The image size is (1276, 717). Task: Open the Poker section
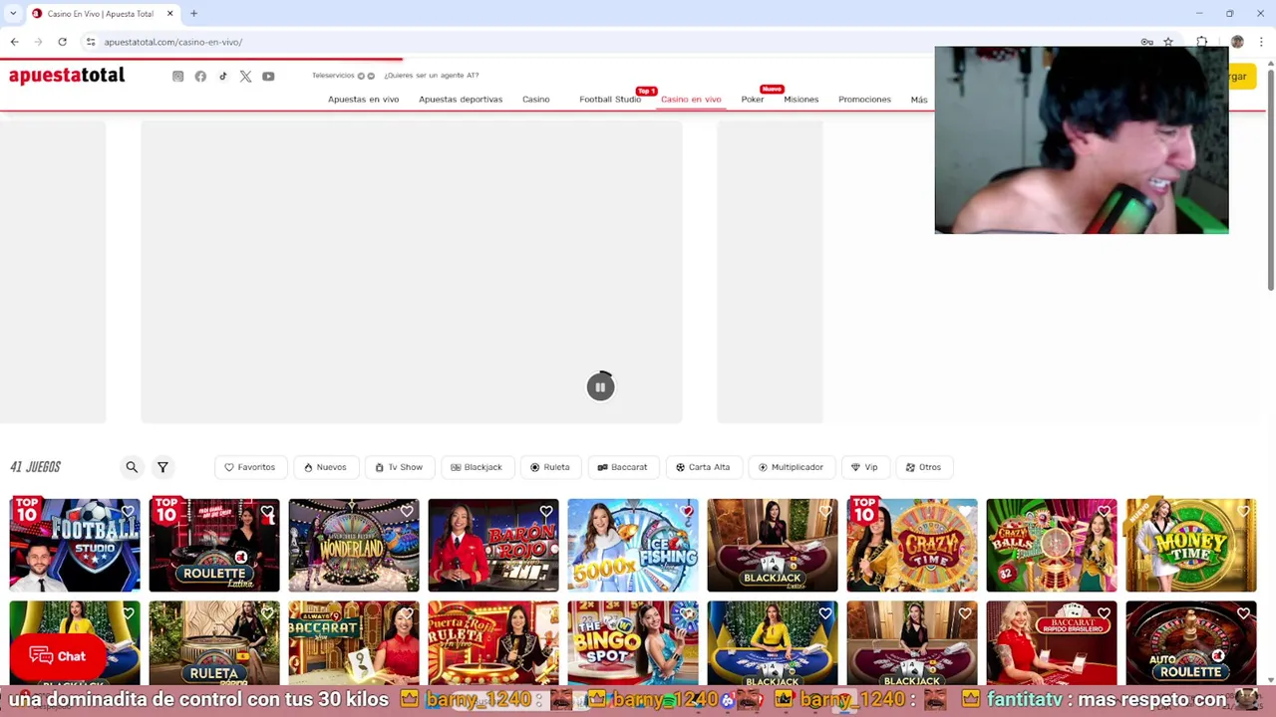753,100
